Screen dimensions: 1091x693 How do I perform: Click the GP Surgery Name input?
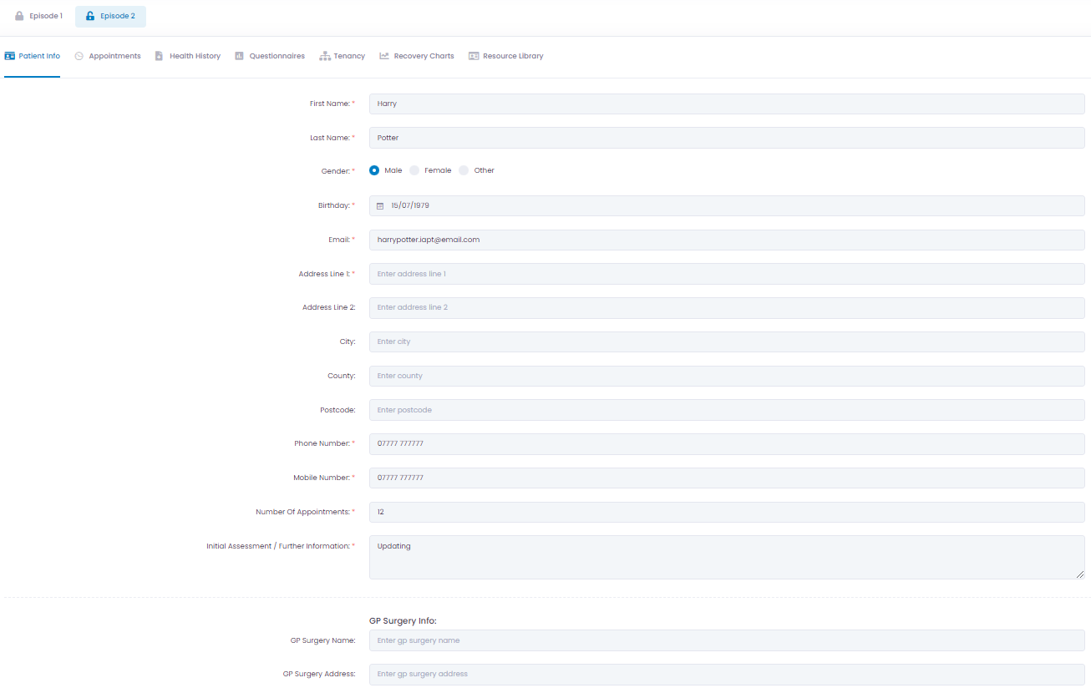[x=727, y=640]
